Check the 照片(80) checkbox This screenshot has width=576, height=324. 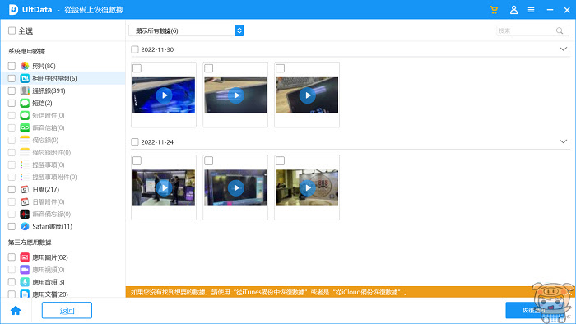pyautogui.click(x=12, y=66)
